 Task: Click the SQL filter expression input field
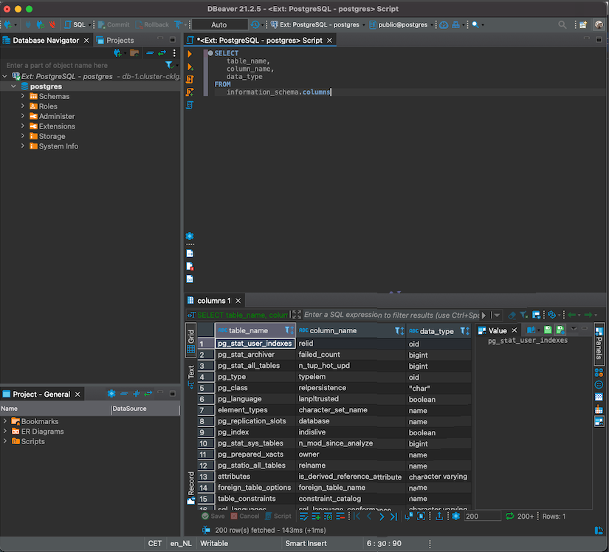click(x=391, y=315)
